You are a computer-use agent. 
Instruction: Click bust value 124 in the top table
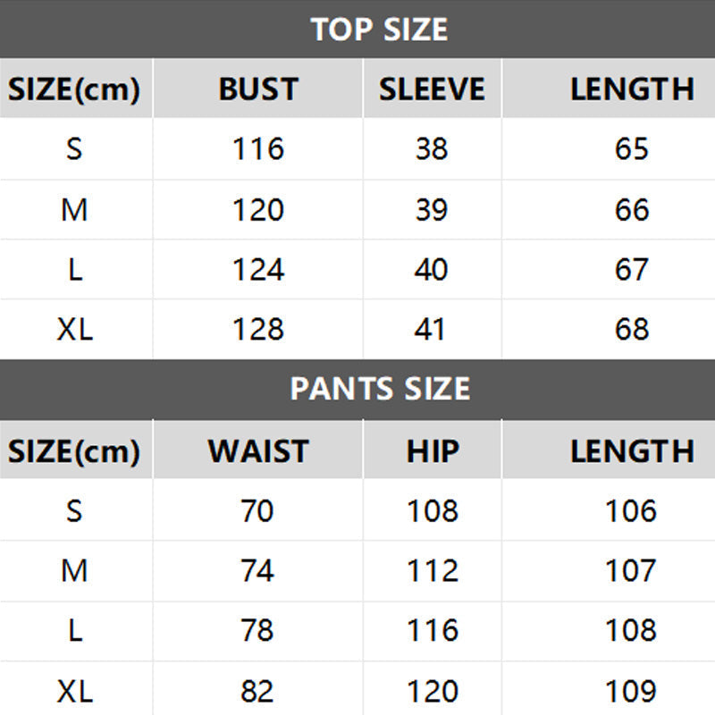[258, 270]
